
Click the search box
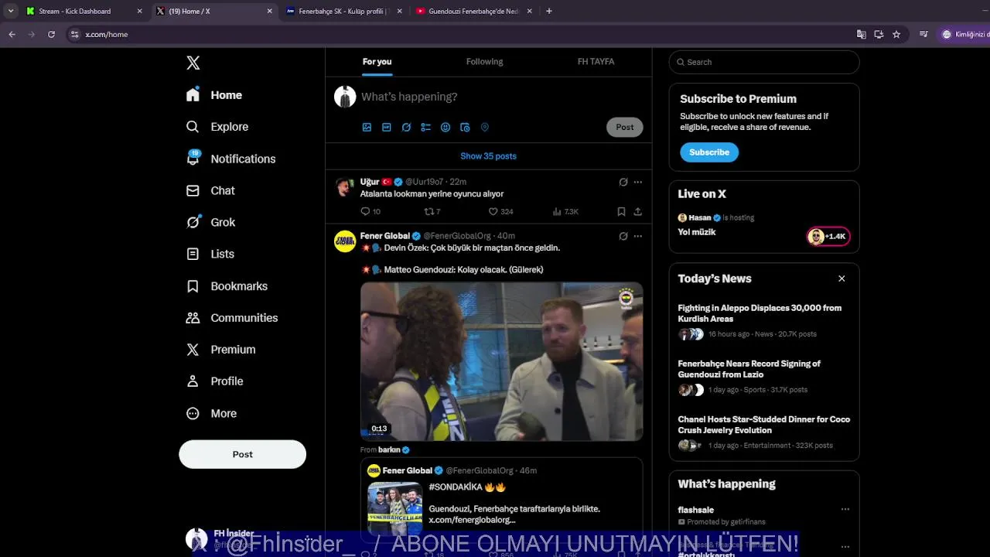764,62
